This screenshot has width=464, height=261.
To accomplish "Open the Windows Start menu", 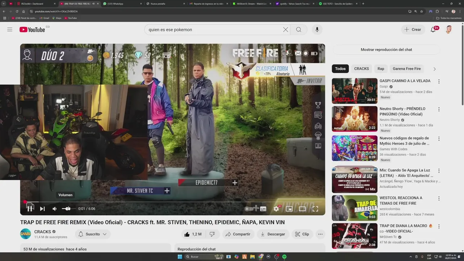I will coord(180,257).
